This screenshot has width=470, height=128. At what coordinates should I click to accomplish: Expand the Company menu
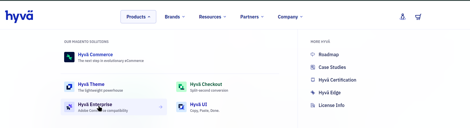(290, 17)
